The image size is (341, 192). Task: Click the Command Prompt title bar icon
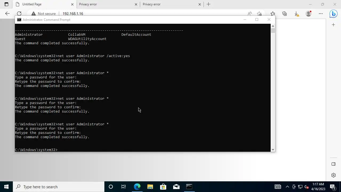click(x=19, y=20)
